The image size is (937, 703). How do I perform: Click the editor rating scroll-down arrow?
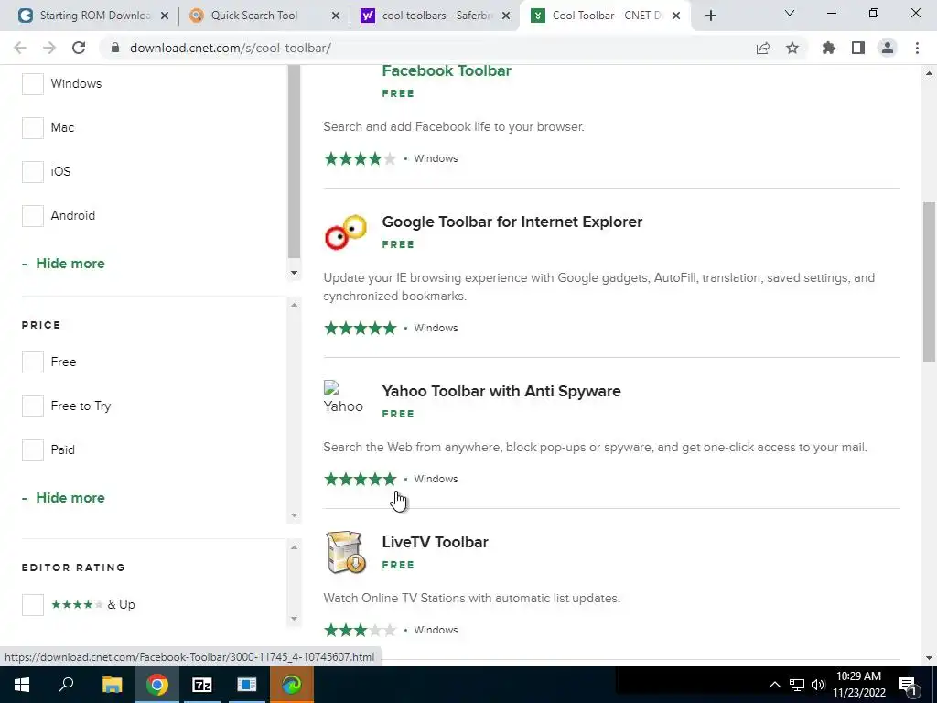(294, 619)
